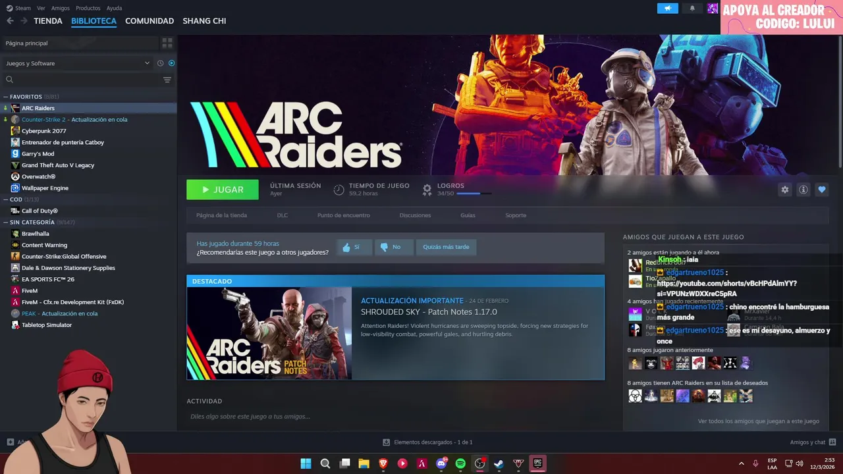This screenshot has height=474, width=843.
Task: Open the Ver menu
Action: tap(41, 8)
